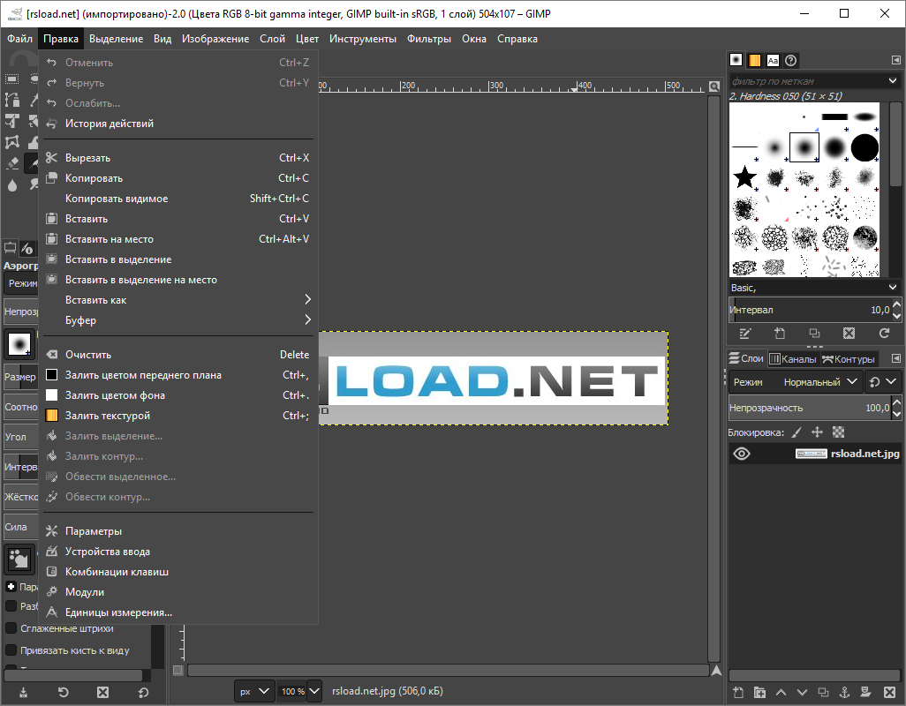Open the Help question-mark tab
Viewport: 906px width, 706px height.
[791, 60]
